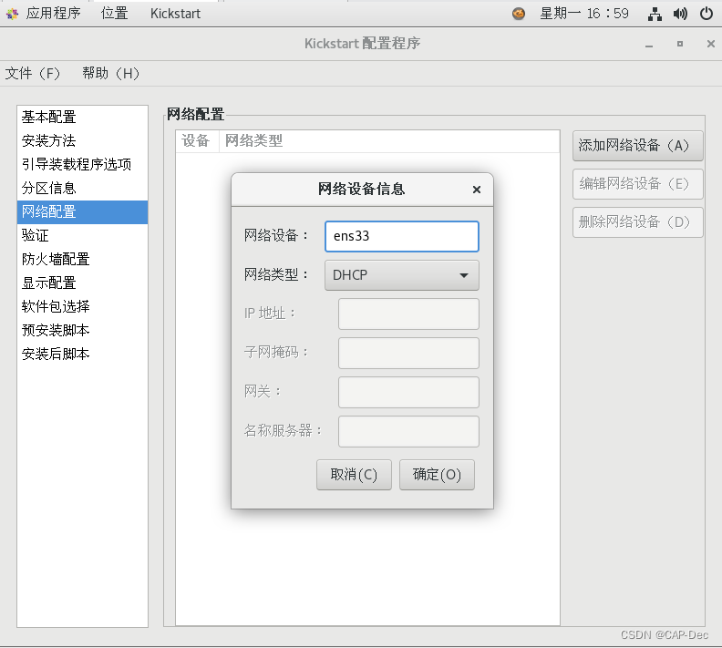The height and width of the screenshot is (648, 722).
Task: Minimize the Kickstart 配置程序 window
Action: pos(649,44)
